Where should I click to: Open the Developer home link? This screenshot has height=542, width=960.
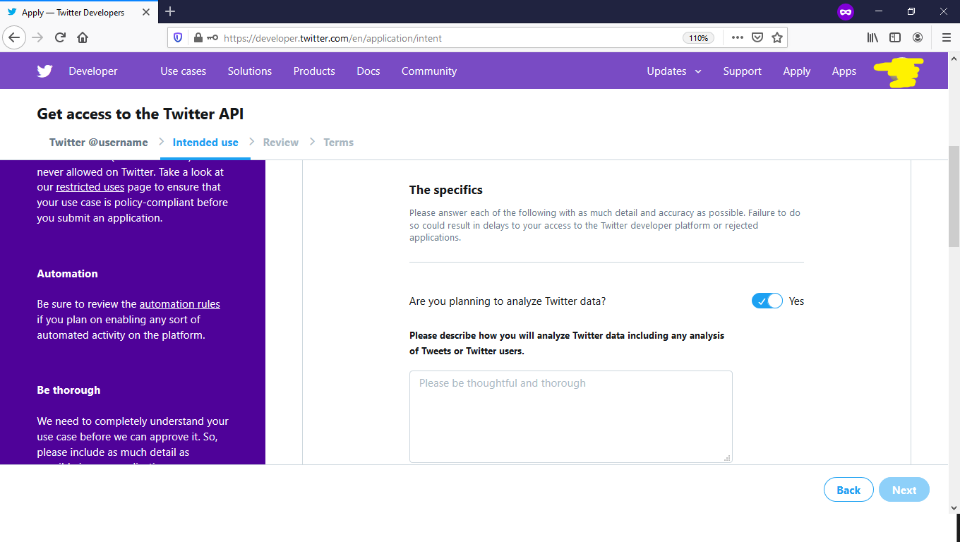[x=93, y=71]
